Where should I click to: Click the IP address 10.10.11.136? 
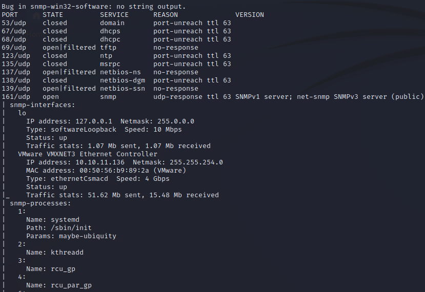pos(100,162)
